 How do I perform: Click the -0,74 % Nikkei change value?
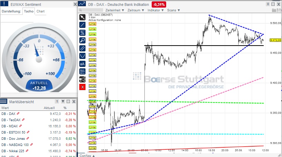(x=70, y=151)
